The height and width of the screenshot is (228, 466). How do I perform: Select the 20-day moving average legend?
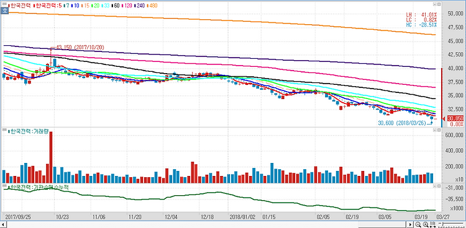pyautogui.click(x=95, y=6)
